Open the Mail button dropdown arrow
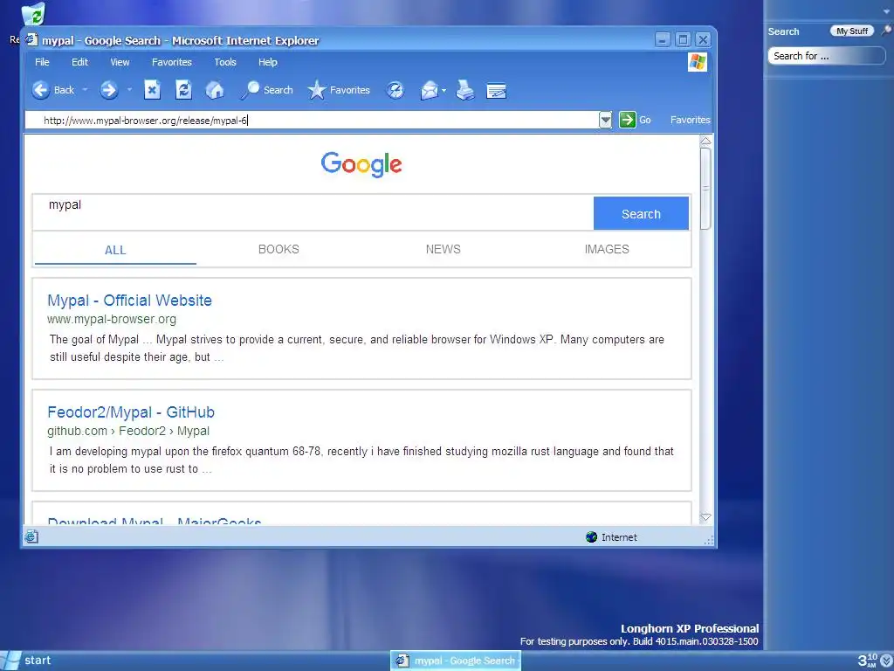894x671 pixels. coord(444,90)
